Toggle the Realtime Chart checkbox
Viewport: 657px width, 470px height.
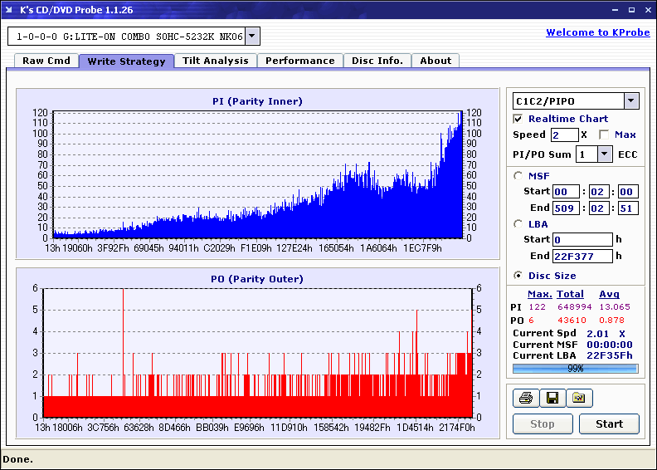518,119
